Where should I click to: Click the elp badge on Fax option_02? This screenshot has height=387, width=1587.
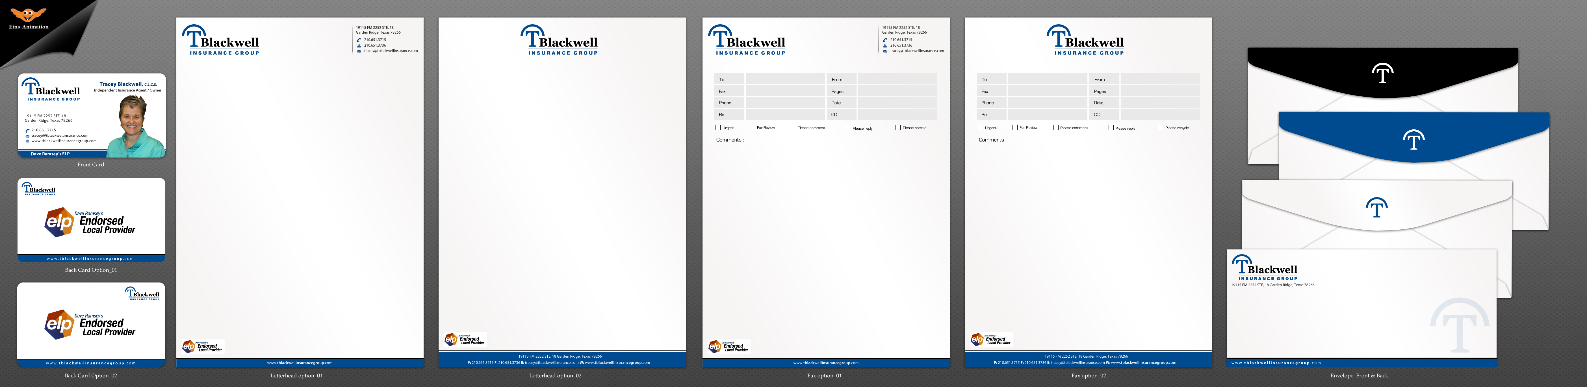991,339
